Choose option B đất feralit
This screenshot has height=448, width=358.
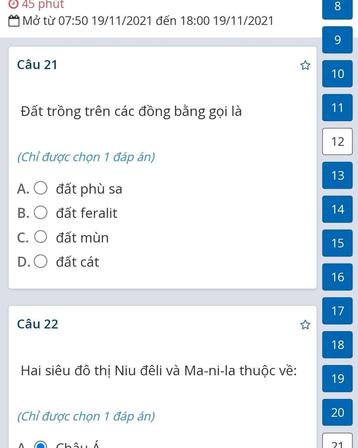pyautogui.click(x=41, y=213)
